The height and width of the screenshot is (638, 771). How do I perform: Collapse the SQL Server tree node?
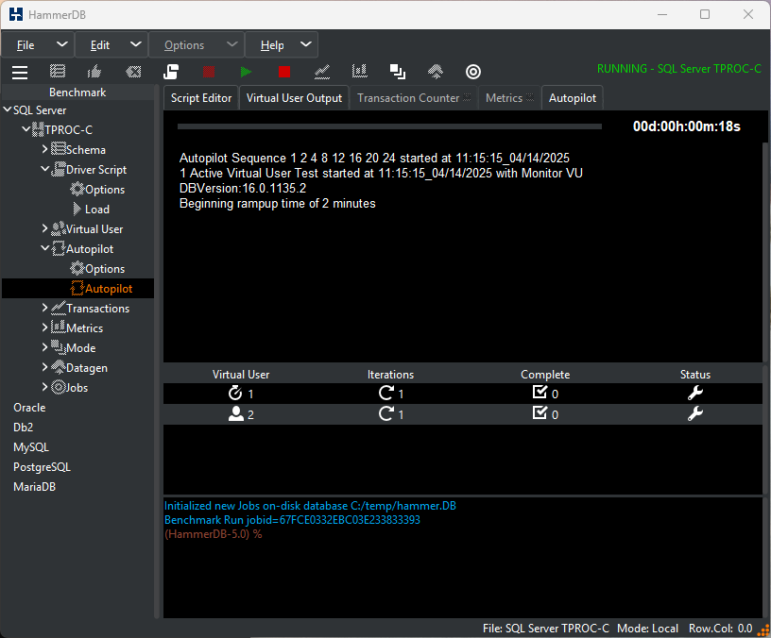(x=8, y=109)
